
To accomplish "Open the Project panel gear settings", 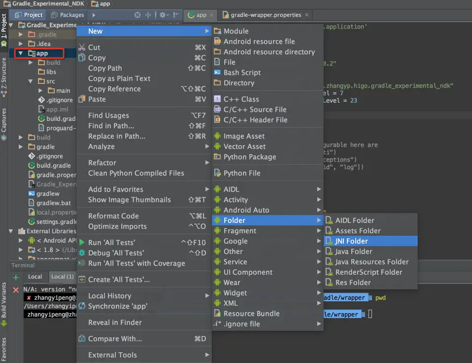I will 163,15.
